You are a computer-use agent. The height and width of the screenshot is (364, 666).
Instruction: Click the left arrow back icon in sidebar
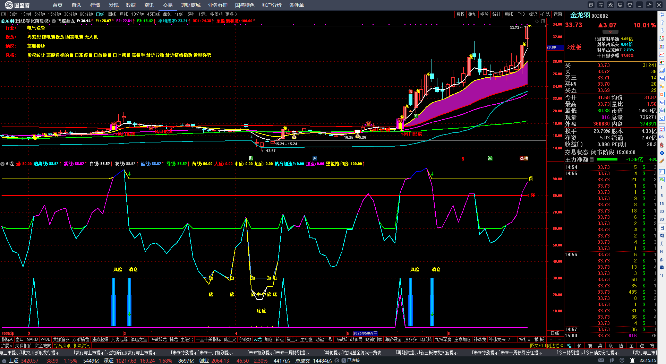[x=662, y=14]
